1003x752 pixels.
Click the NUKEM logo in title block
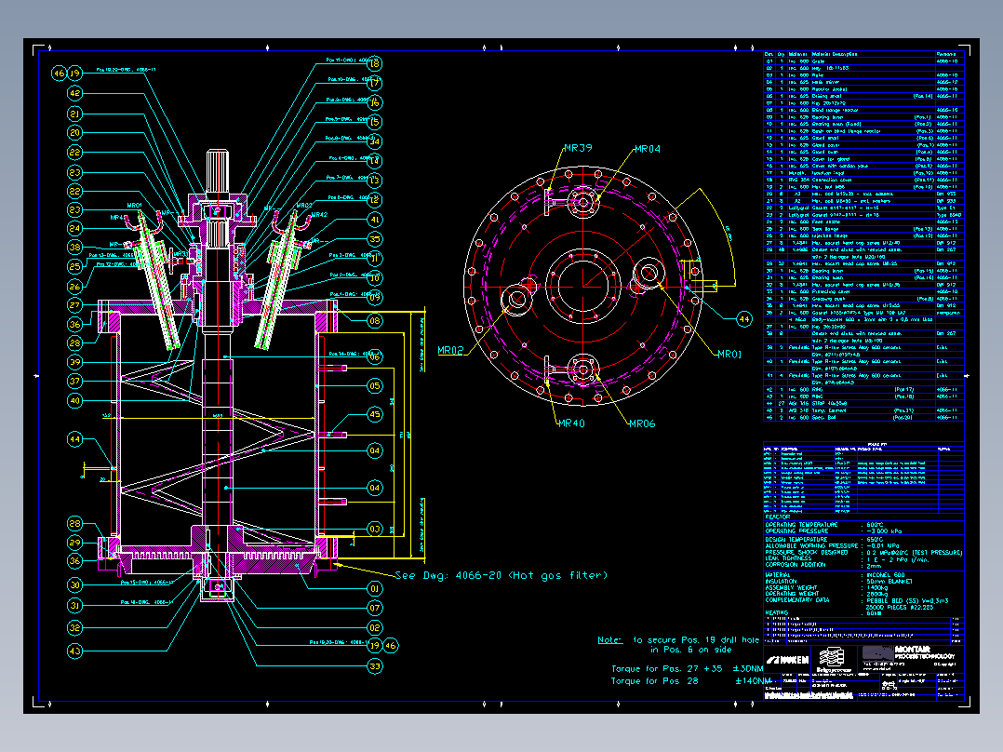pos(787,660)
